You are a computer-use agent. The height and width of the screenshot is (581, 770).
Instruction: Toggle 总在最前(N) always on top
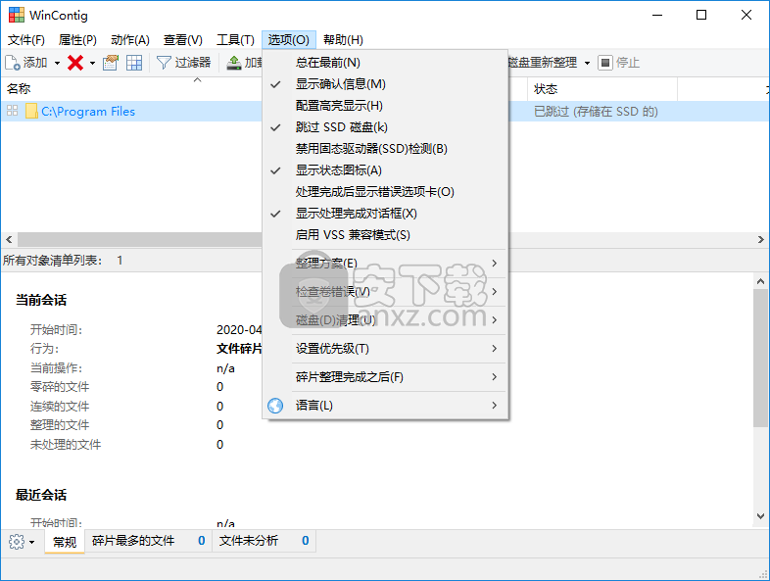coord(386,63)
